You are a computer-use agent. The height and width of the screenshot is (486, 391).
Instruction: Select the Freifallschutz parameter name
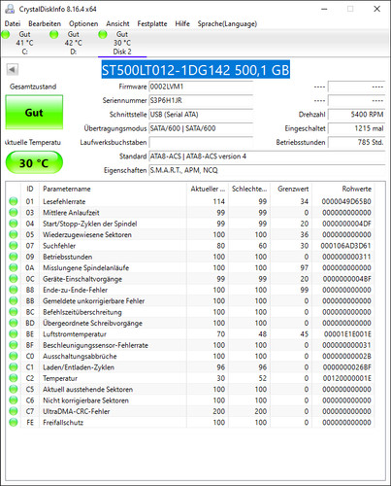[63, 422]
